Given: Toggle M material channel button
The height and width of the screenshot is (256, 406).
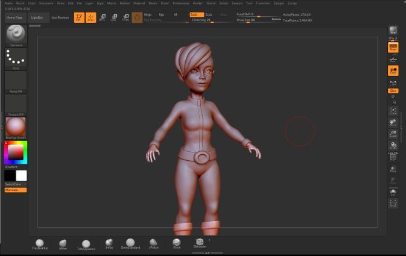Looking at the screenshot, I should tap(176, 14).
